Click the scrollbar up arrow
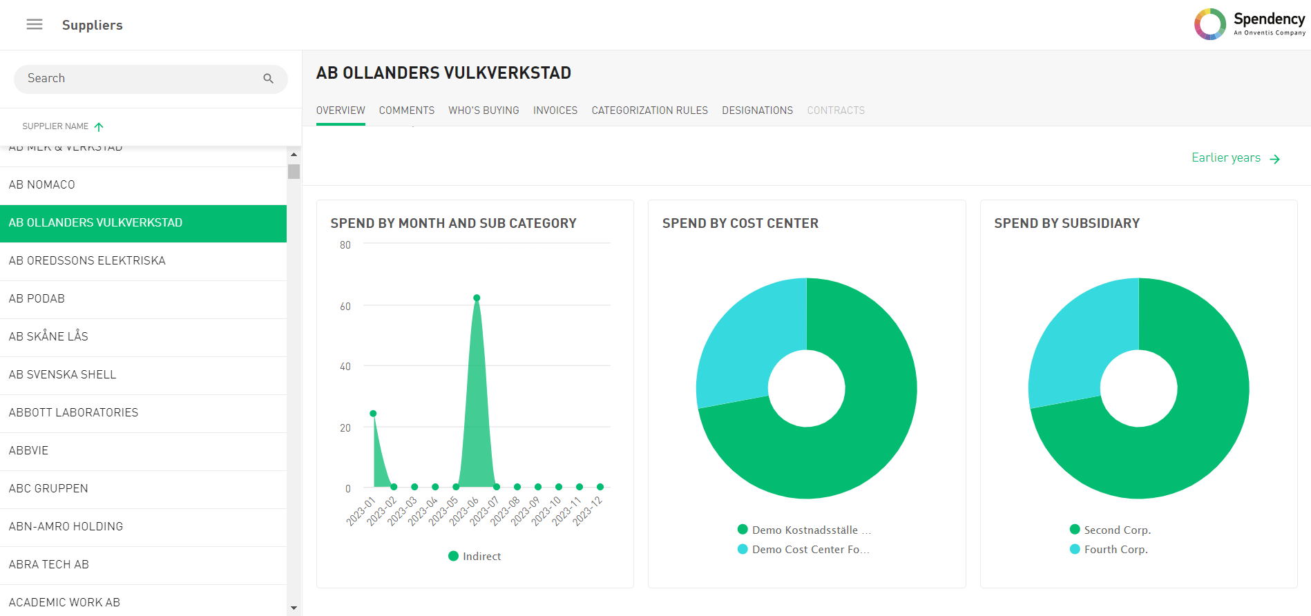Viewport: 1311px width, 616px height. coord(294,155)
